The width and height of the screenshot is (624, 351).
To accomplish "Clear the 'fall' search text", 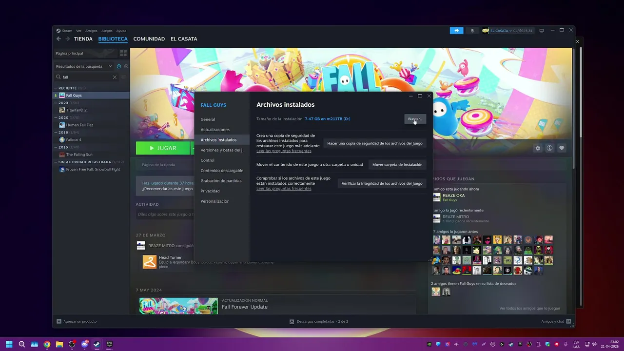I will pyautogui.click(x=115, y=77).
